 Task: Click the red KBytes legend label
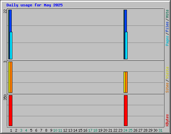tap(167, 120)
